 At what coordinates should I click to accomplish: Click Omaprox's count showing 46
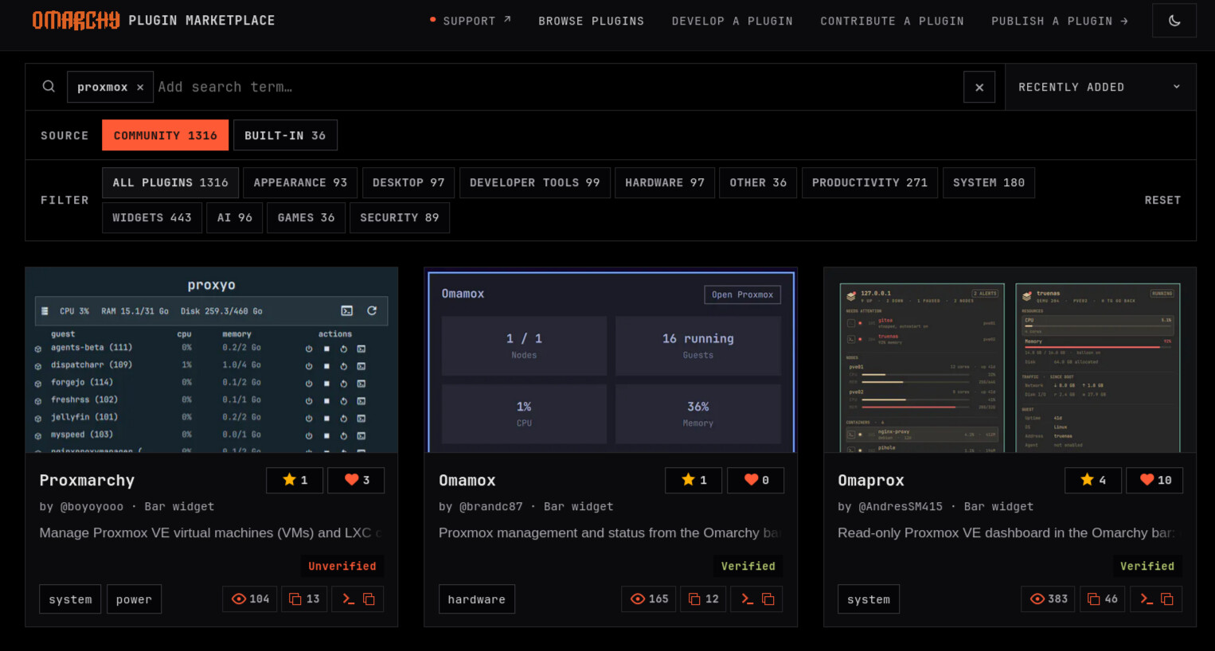tap(1103, 598)
